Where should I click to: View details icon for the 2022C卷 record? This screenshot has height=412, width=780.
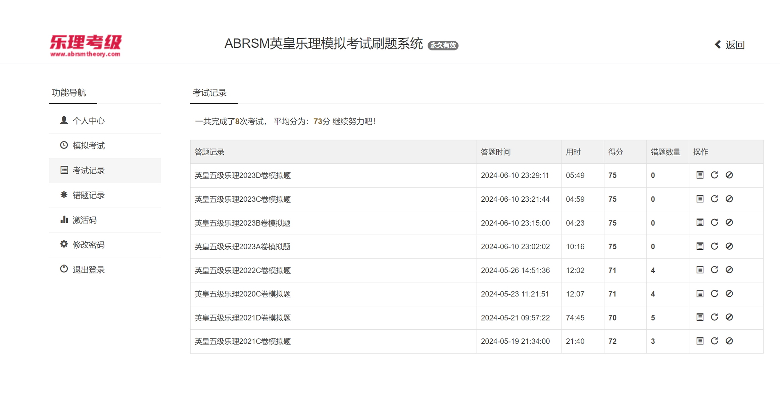coord(700,270)
